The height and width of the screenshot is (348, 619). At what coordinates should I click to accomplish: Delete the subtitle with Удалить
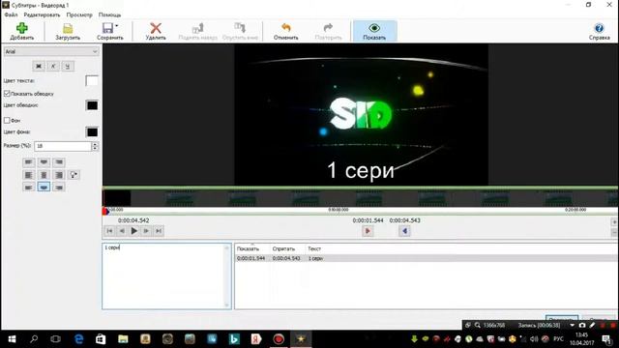[156, 31]
